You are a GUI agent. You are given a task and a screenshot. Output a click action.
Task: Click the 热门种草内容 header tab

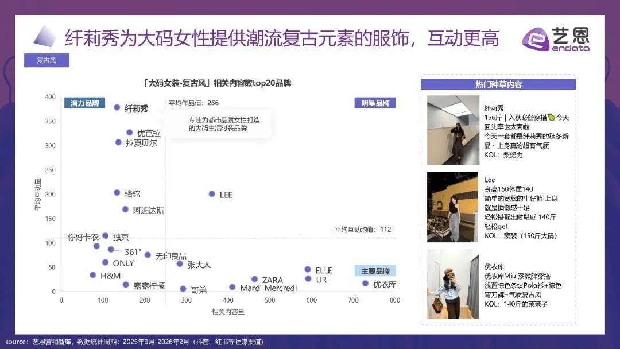pyautogui.click(x=498, y=84)
